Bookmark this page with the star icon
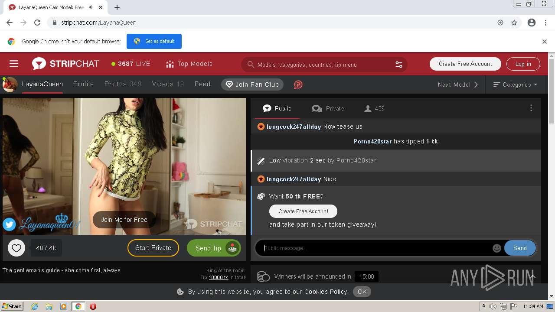Viewport: 555px width, 312px height. (514, 23)
